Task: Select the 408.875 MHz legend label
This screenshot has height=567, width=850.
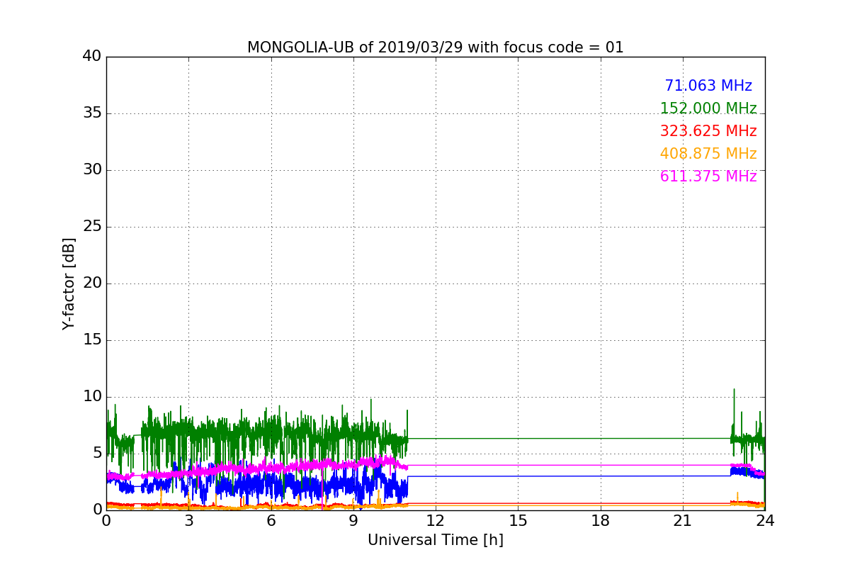Action: 708,154
